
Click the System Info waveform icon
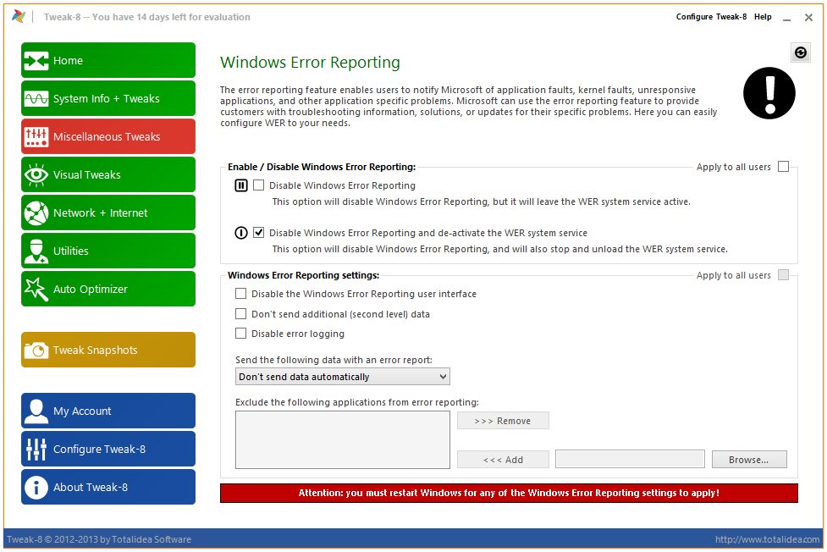36,99
